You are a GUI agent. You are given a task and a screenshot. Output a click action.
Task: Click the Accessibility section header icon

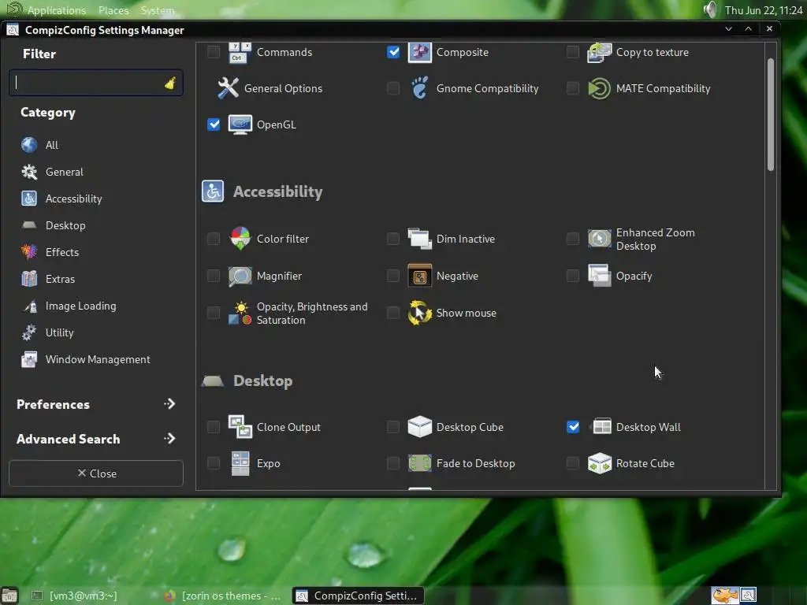point(213,191)
